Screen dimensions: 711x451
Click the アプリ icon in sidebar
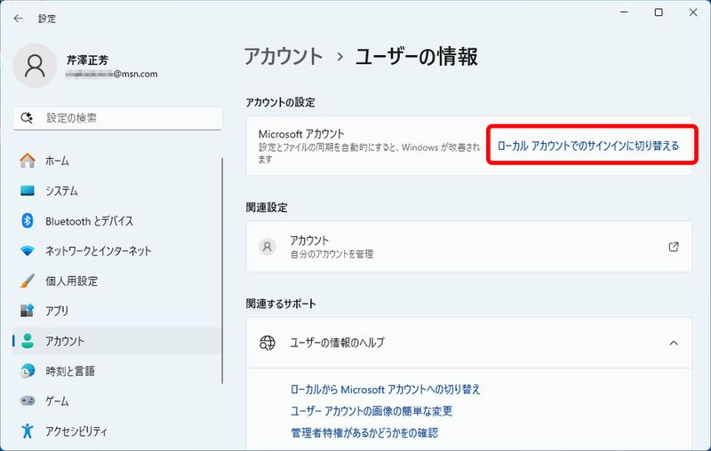28,311
